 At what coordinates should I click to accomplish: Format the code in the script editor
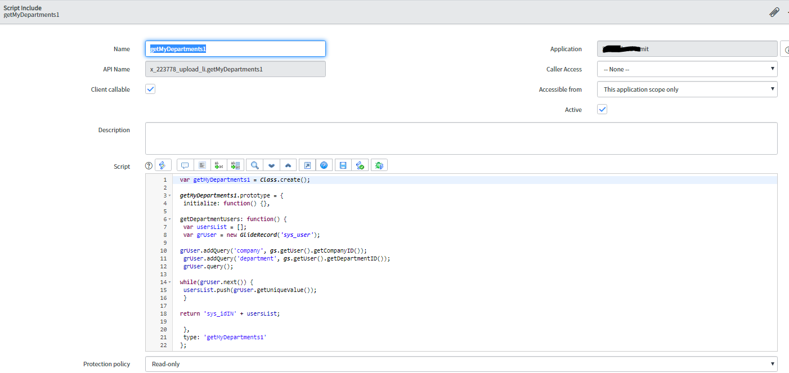(x=201, y=165)
